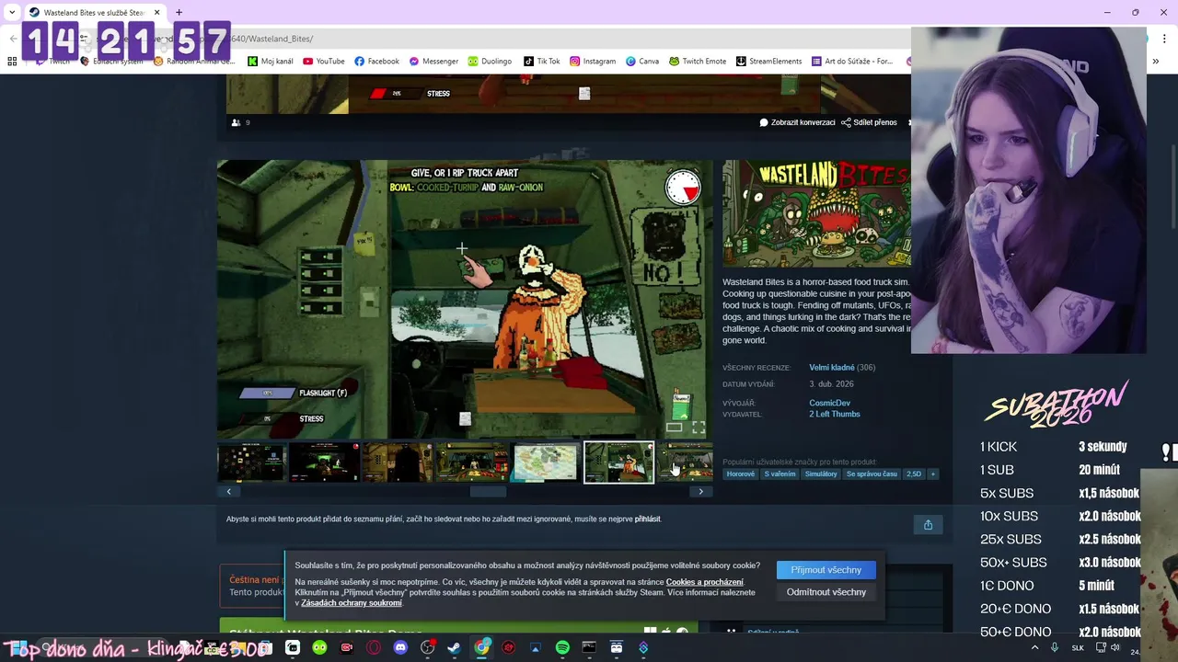Expand the tab search dropdown arrow
The width and height of the screenshot is (1178, 662).
(x=11, y=12)
